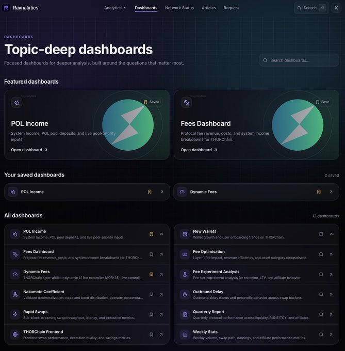Open Dynamic Fees list row arrow
345x351 pixels.
coord(161,275)
